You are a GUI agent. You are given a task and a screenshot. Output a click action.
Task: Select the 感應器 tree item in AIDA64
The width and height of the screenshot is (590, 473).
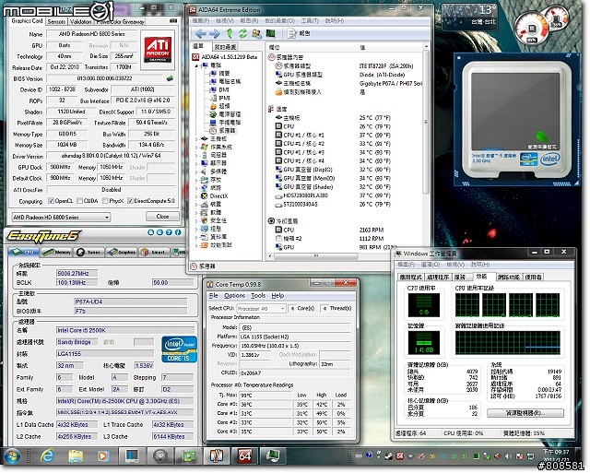point(222,131)
